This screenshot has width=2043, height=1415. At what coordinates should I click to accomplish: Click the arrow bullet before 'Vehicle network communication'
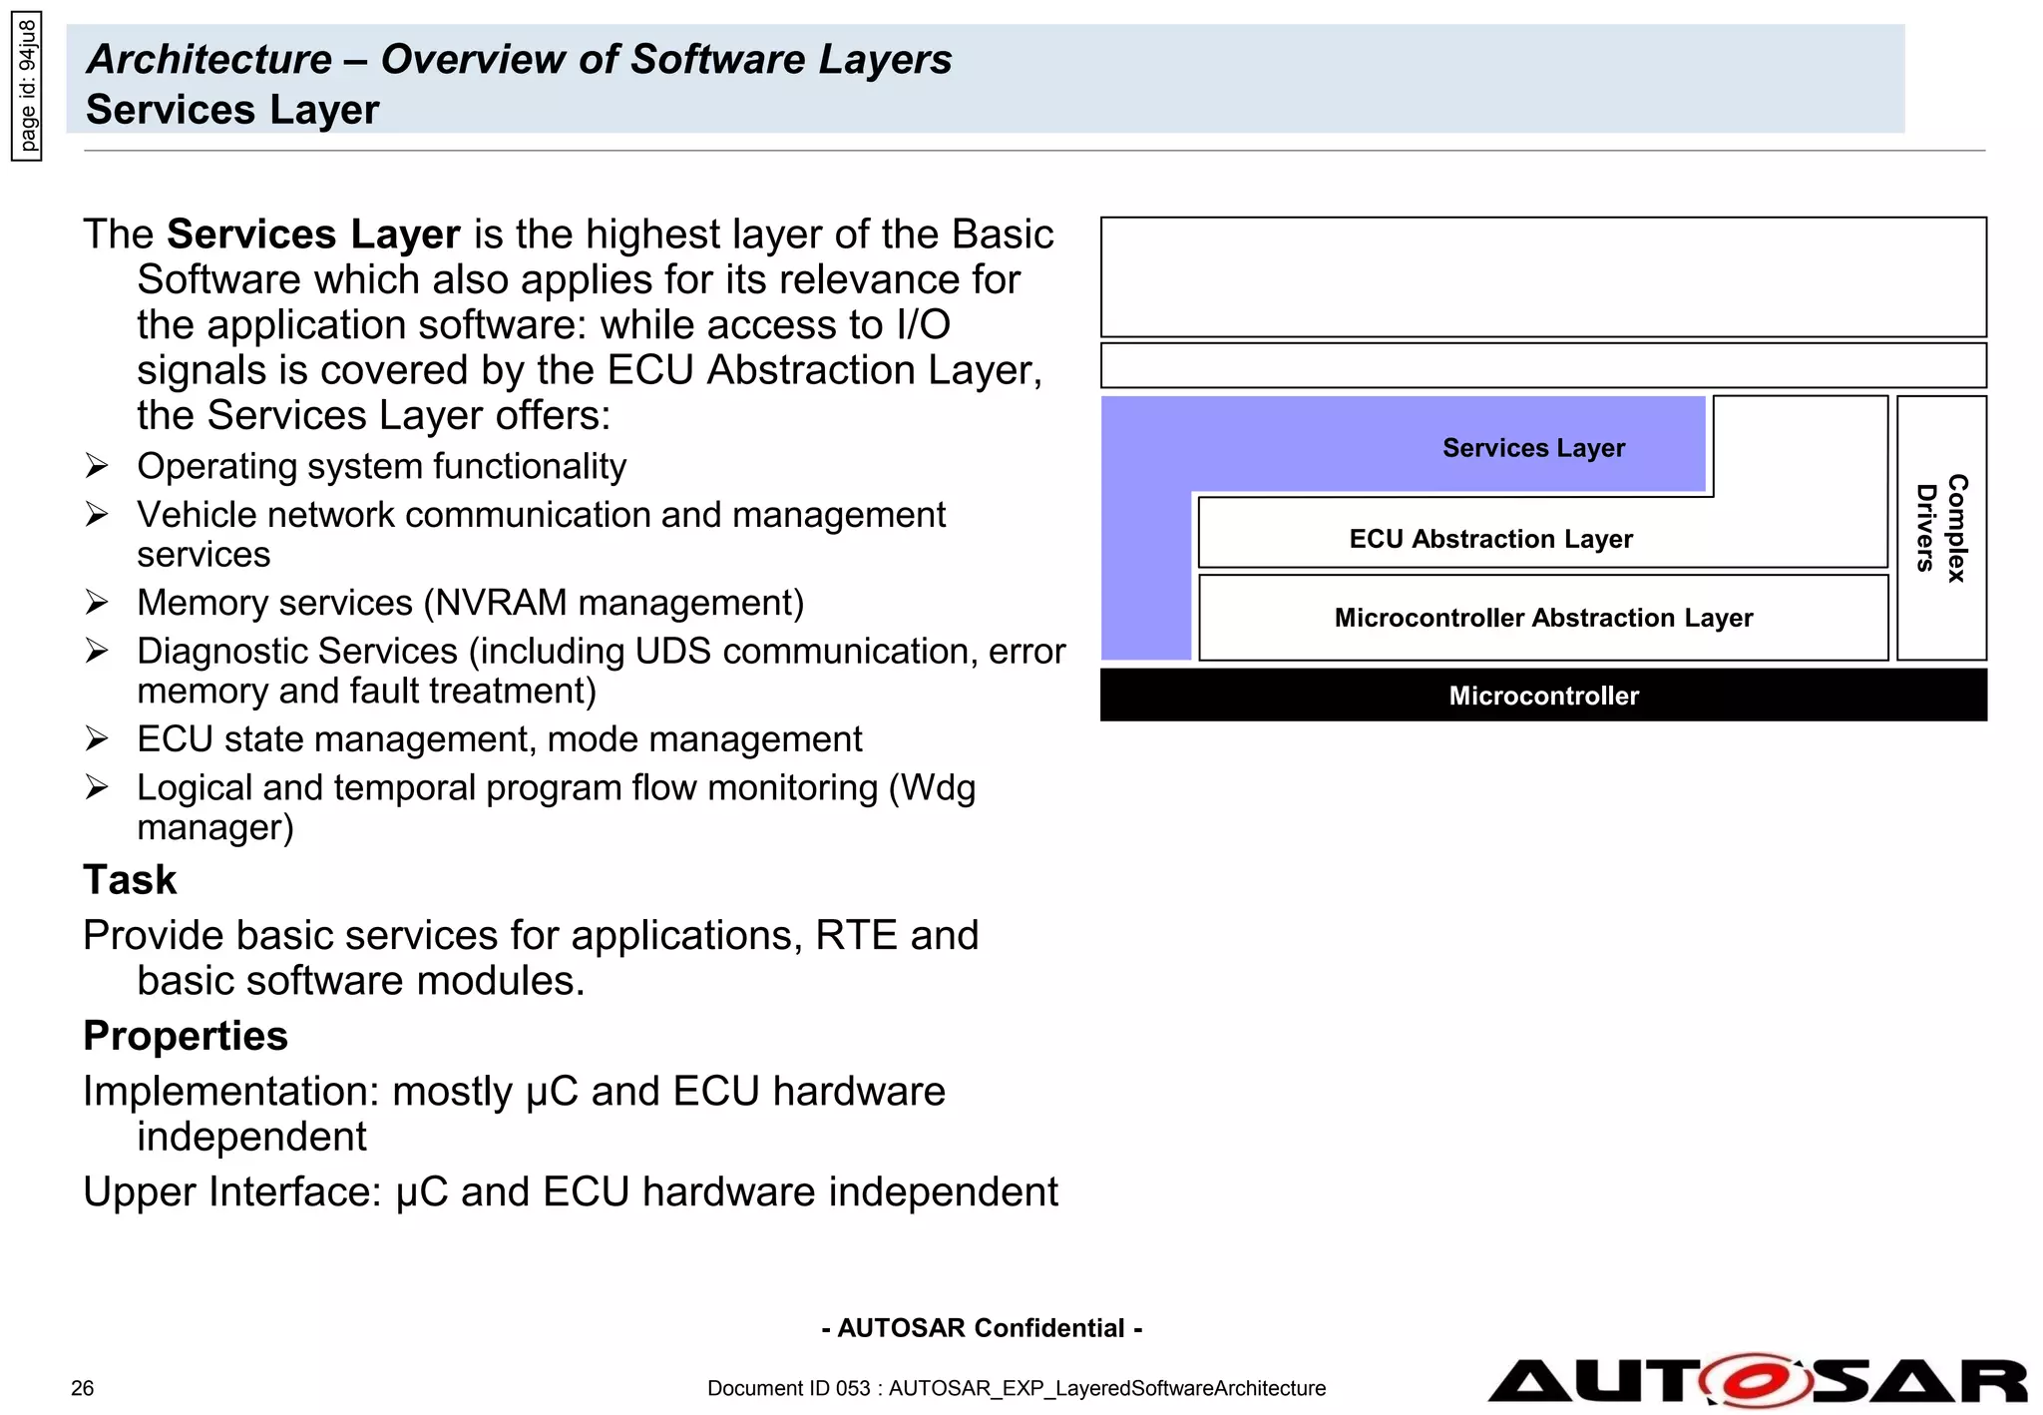click(x=97, y=514)
